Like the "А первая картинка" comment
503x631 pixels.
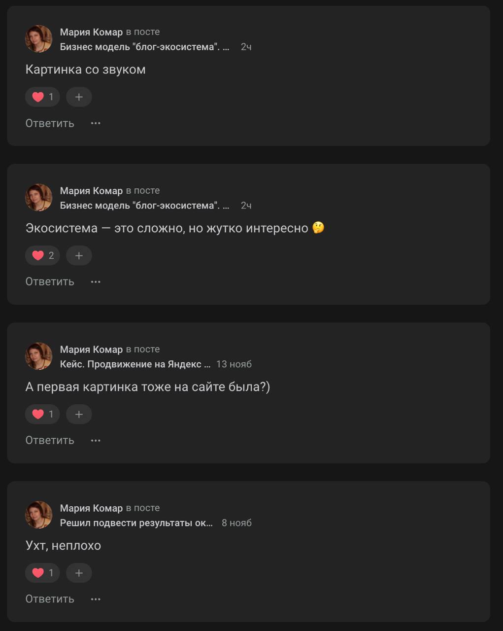tap(42, 414)
